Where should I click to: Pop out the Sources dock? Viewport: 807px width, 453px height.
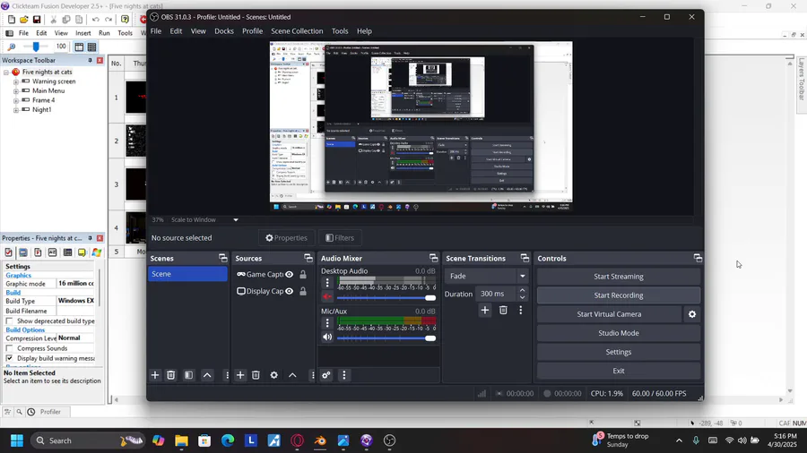pyautogui.click(x=308, y=258)
